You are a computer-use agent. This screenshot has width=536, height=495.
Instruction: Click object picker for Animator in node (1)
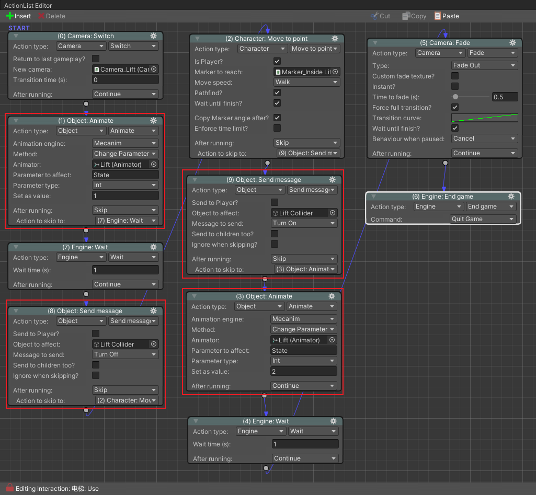pos(154,164)
